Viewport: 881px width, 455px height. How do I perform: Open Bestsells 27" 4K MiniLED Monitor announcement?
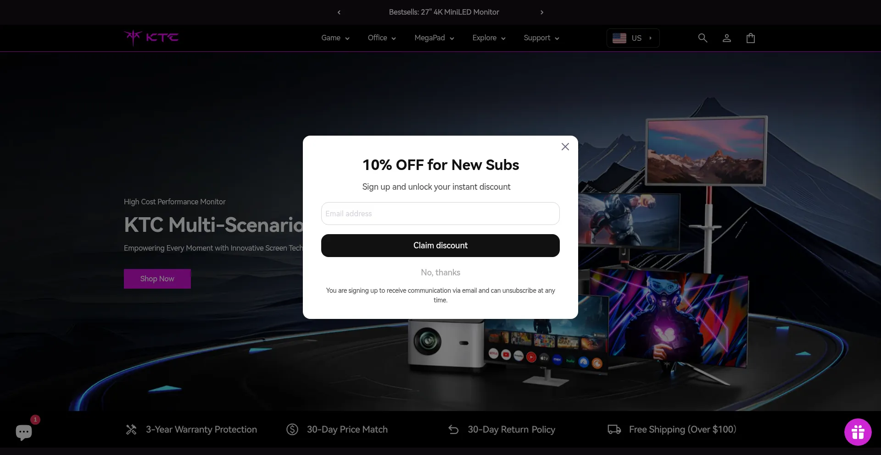point(444,12)
